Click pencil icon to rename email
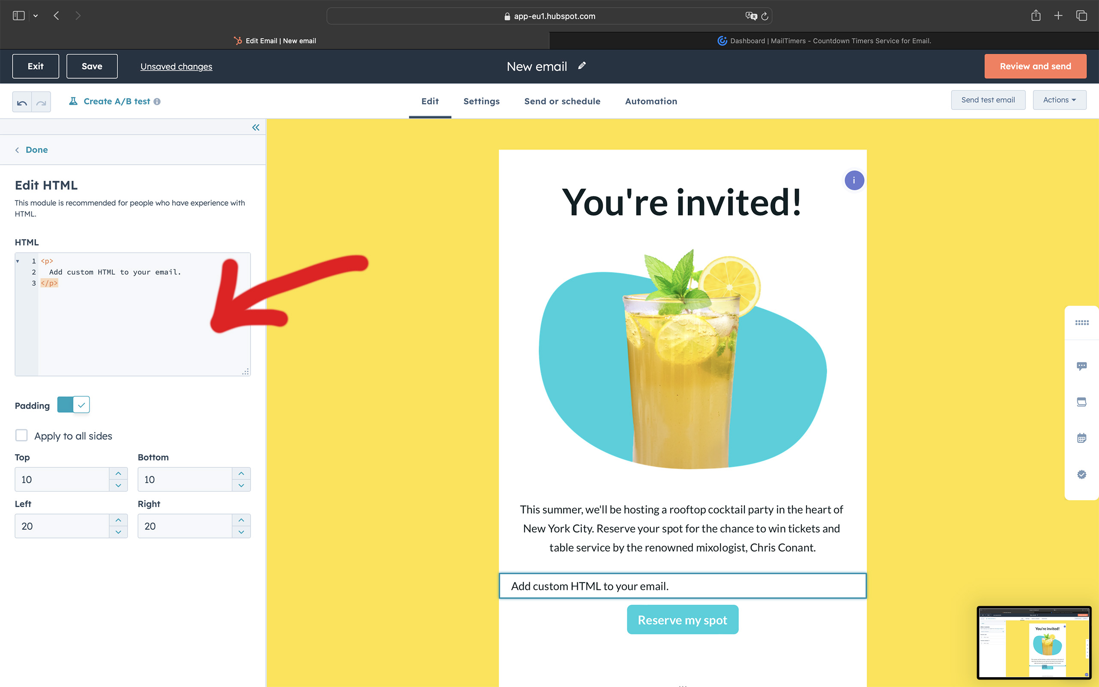 click(x=582, y=66)
